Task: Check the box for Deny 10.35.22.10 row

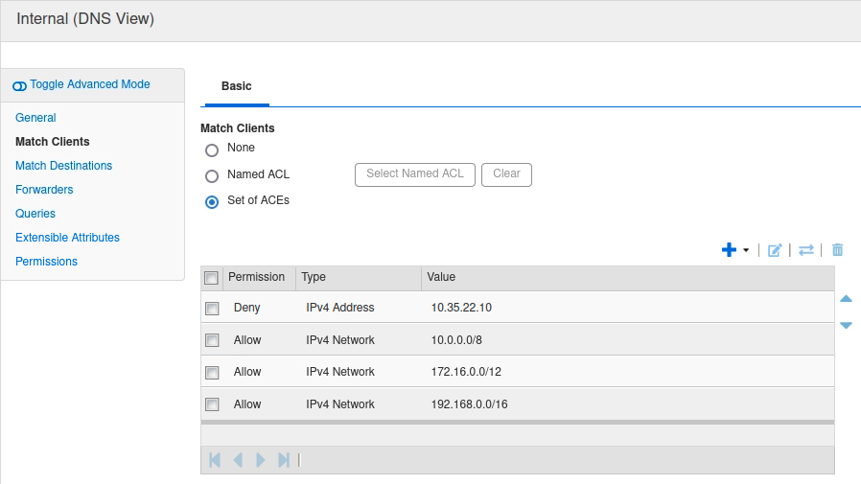Action: pos(212,309)
